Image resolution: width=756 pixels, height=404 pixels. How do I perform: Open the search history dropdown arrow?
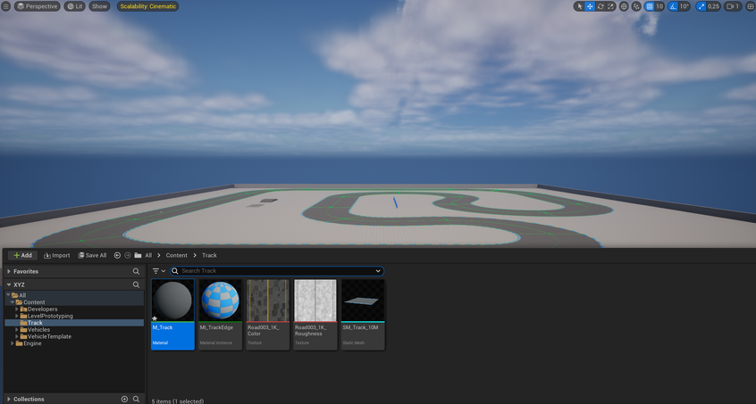tap(378, 271)
